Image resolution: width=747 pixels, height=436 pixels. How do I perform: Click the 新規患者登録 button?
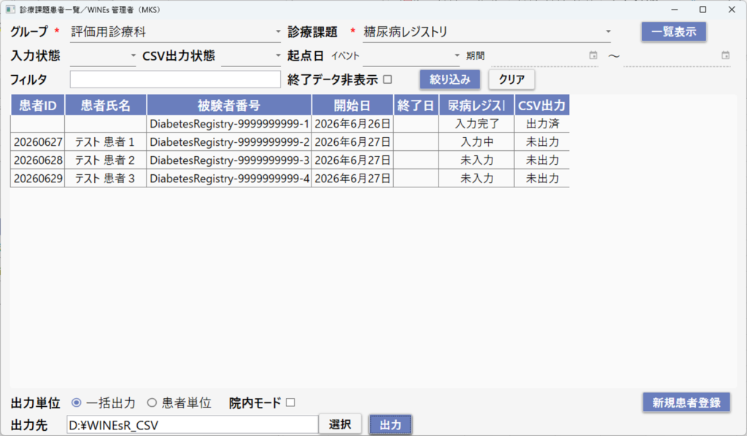[686, 402]
